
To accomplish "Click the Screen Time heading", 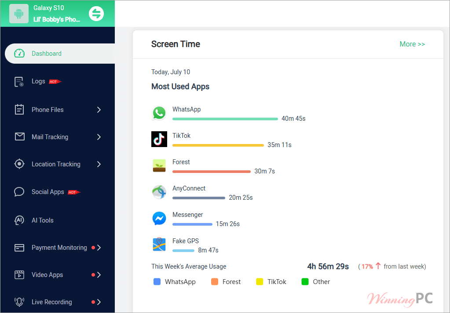I will 176,44.
